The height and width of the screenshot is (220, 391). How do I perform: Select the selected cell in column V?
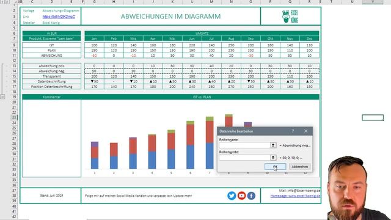[373, 117]
